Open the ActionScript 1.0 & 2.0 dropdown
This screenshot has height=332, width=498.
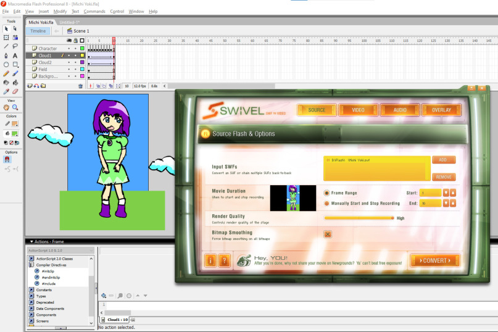(60, 251)
